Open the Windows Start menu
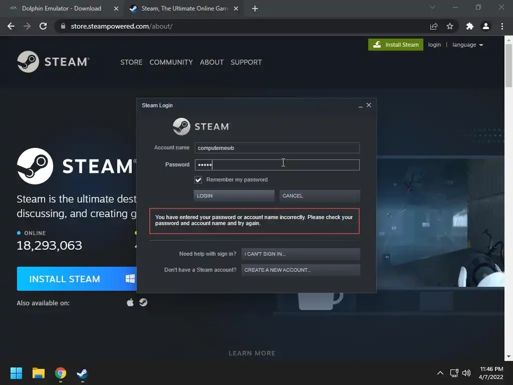The image size is (513, 385). 16,373
